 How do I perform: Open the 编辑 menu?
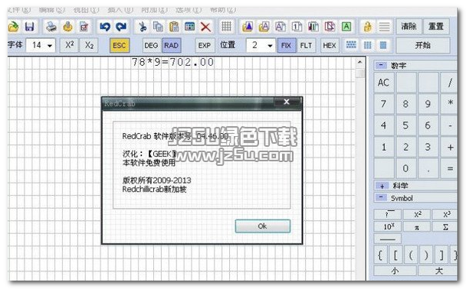51,10
